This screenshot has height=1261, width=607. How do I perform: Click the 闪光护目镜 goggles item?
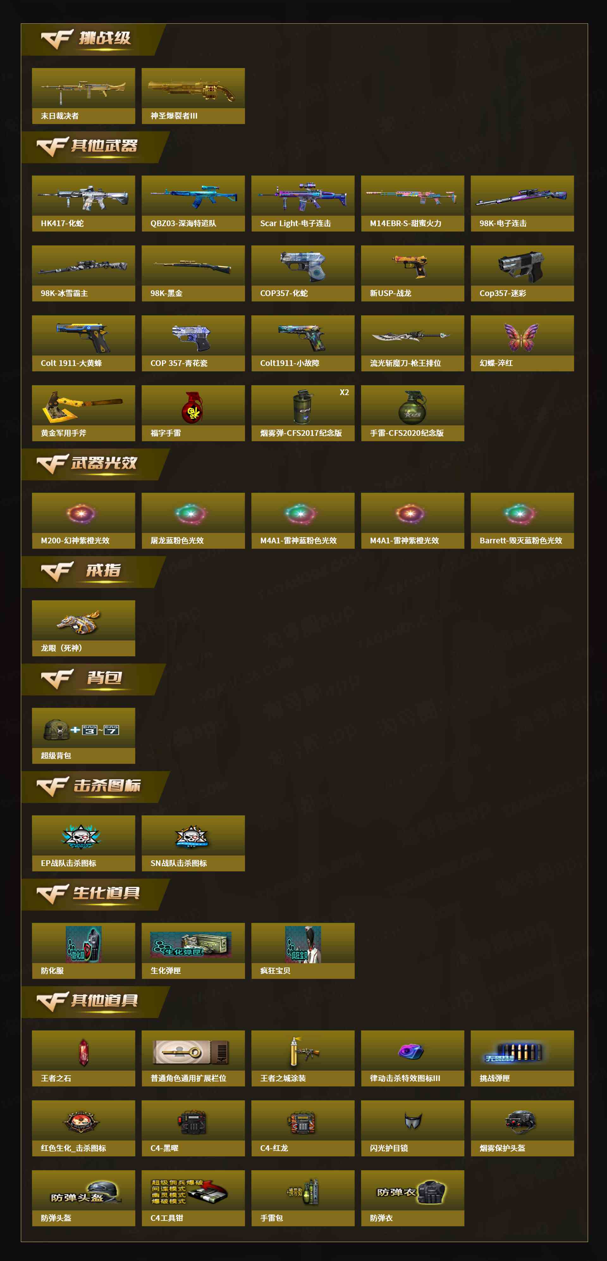413,1128
